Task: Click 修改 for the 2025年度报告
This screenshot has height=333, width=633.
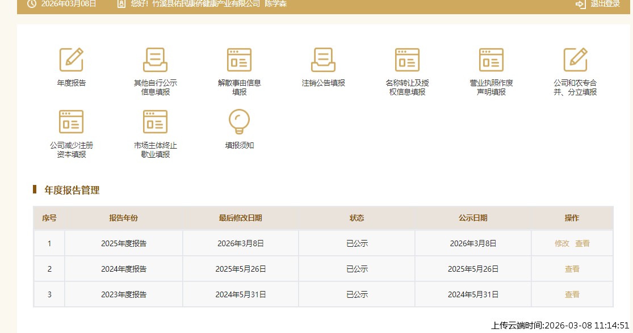Action: click(x=562, y=243)
